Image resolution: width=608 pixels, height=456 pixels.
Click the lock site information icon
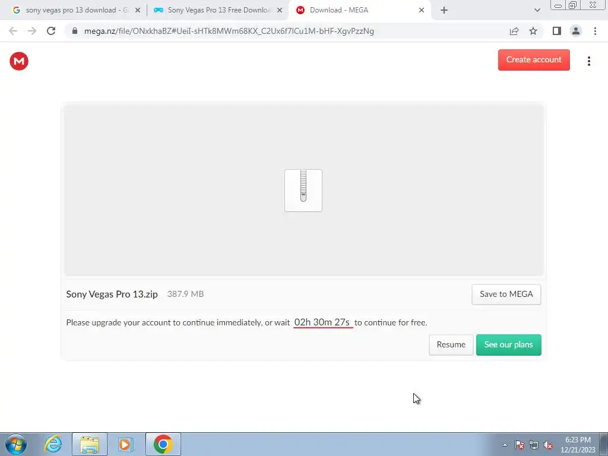pyautogui.click(x=75, y=31)
